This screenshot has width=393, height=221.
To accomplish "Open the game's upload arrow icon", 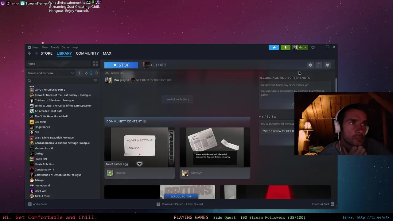I will point(319,65).
